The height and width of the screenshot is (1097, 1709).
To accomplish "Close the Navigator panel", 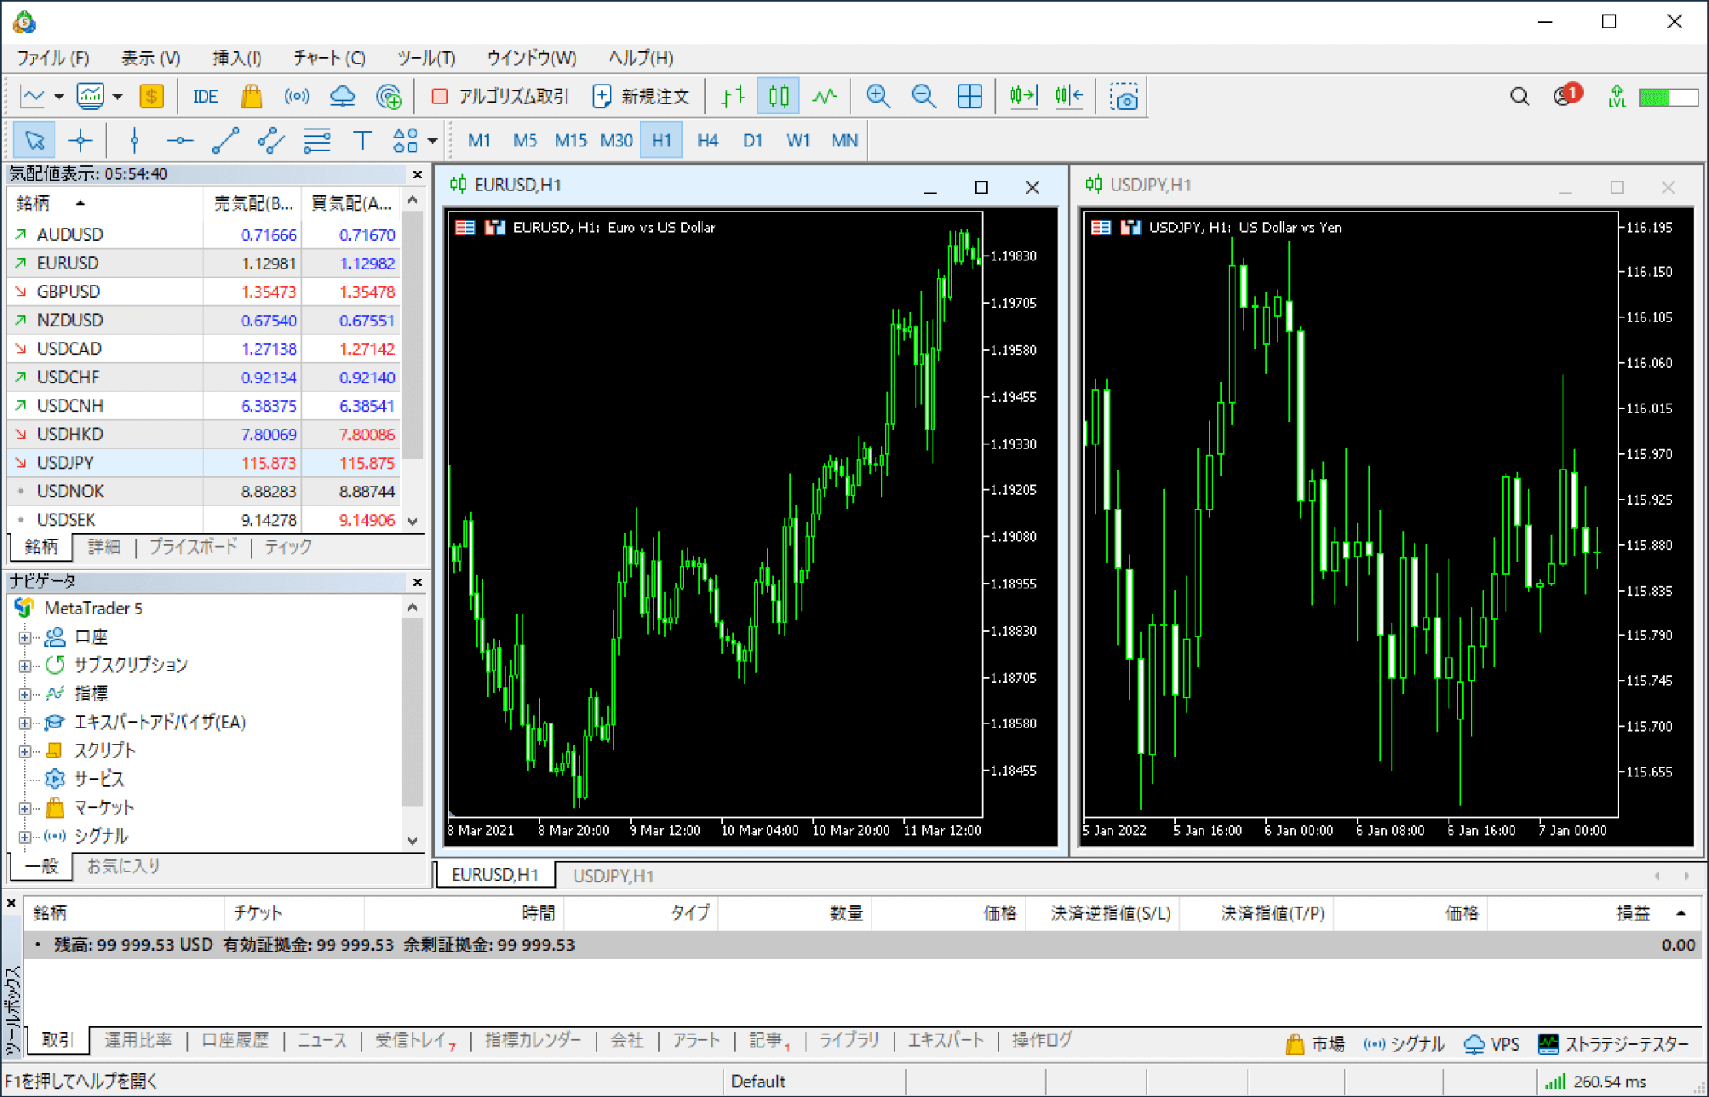I will tap(417, 582).
